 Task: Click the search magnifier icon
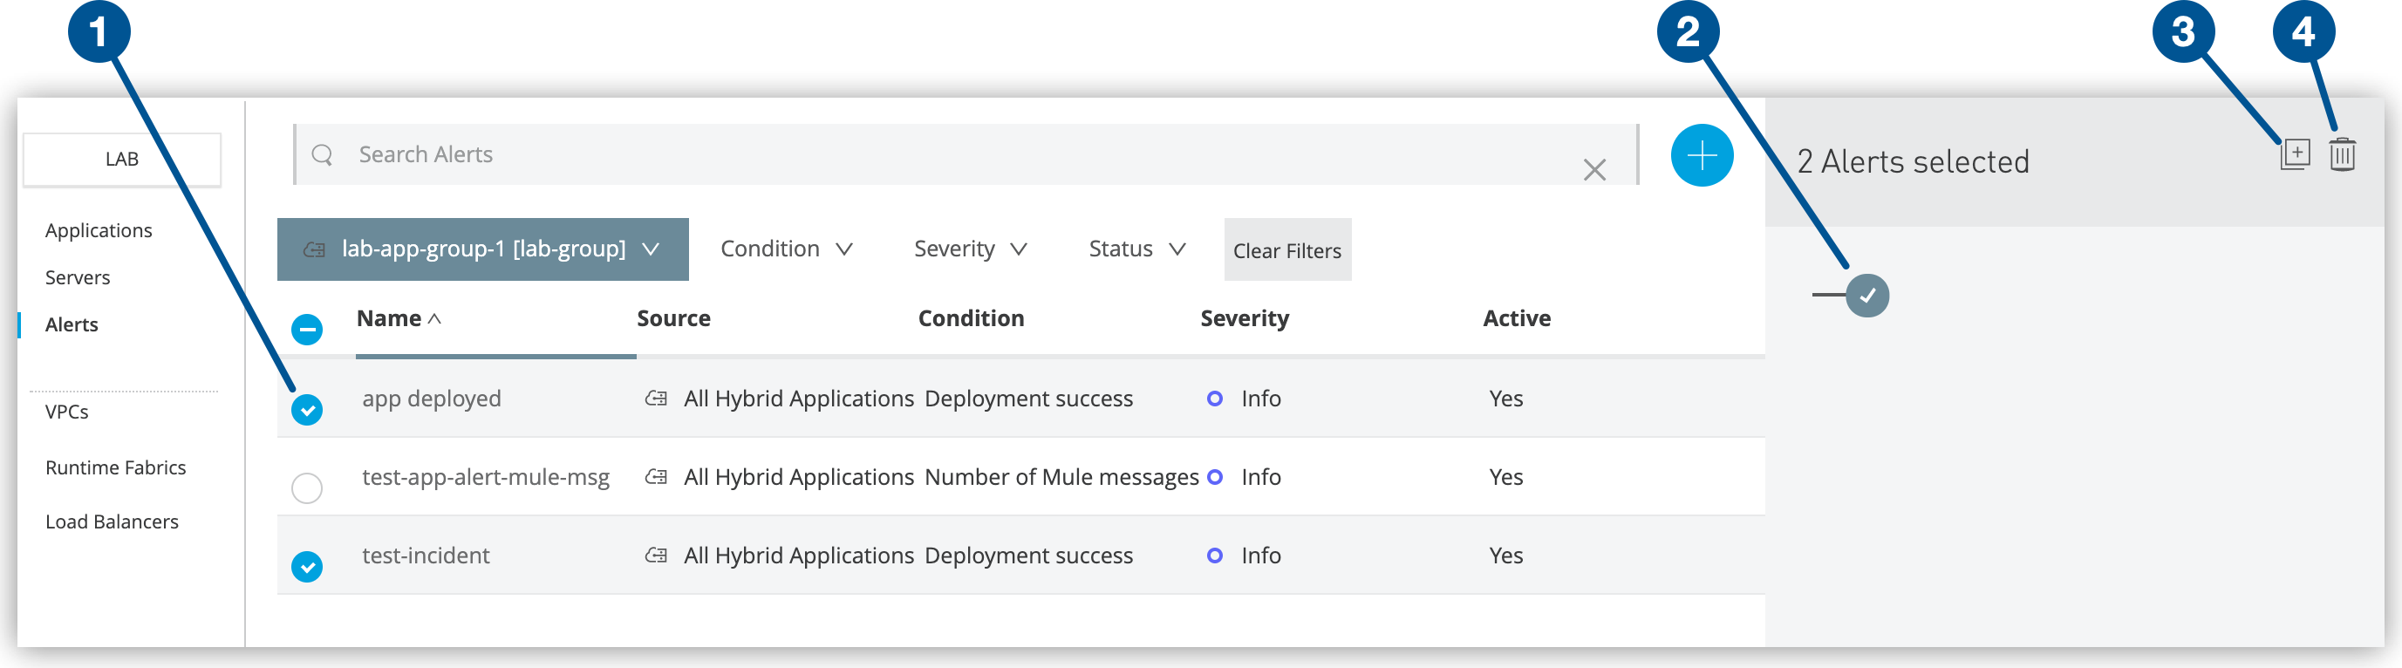click(323, 155)
